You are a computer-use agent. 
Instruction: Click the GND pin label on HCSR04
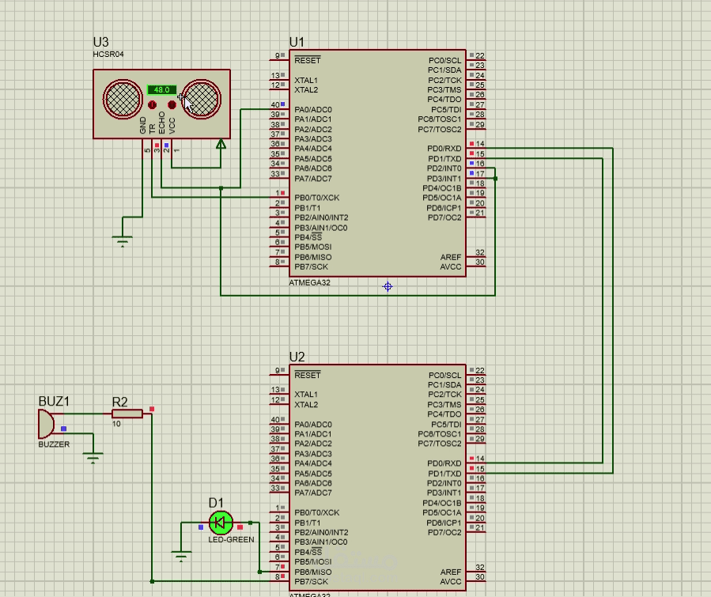coord(143,125)
